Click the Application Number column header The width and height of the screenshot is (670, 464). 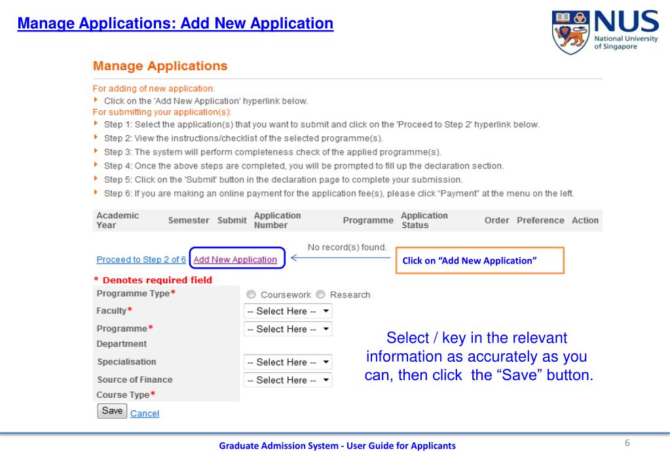point(277,220)
